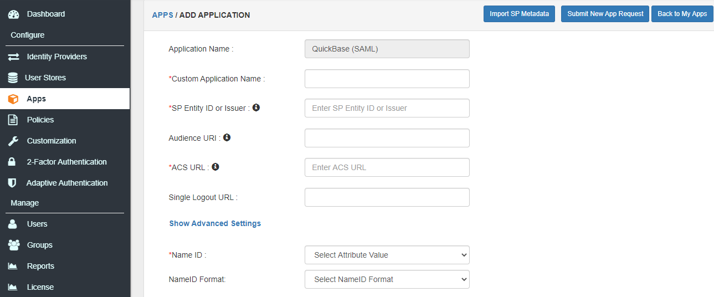Click the SP Entity ID info icon

256,107
